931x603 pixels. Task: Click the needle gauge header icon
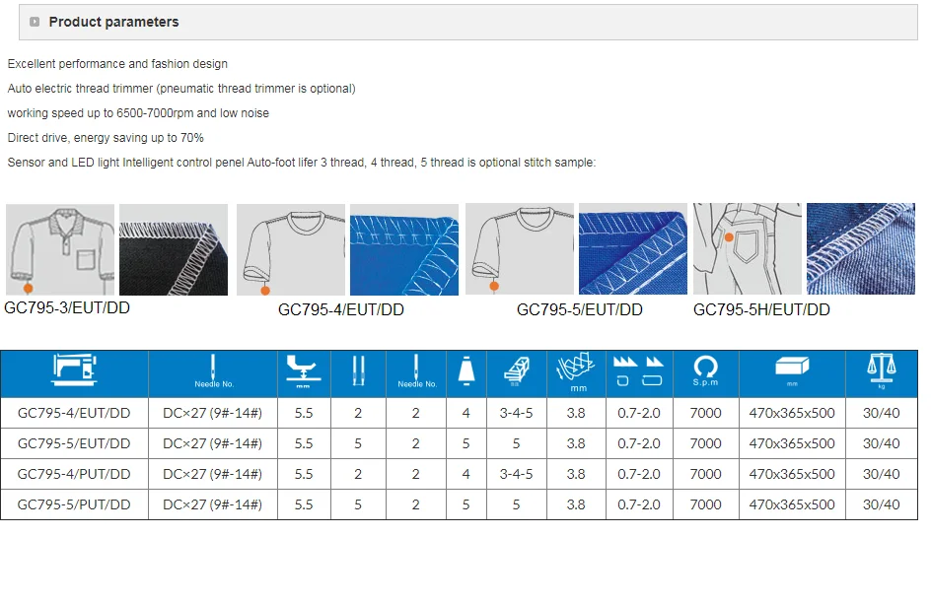[516, 371]
